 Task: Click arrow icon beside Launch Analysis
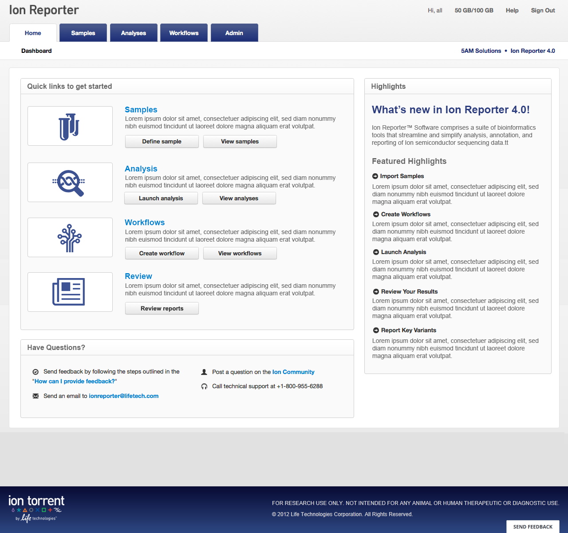click(x=376, y=252)
